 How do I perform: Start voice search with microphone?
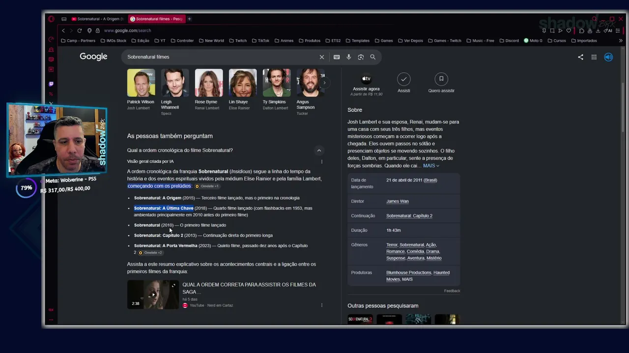coord(349,57)
